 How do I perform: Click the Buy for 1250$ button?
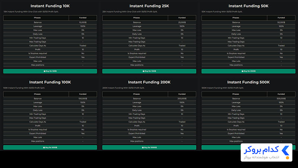149,71
